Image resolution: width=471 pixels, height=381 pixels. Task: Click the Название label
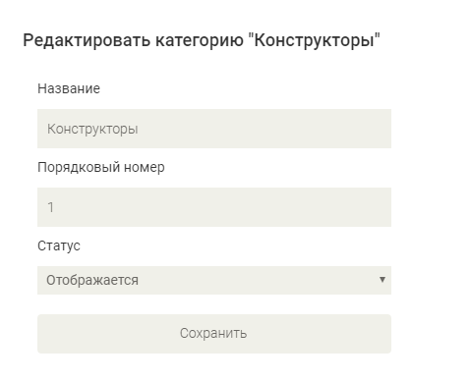click(x=69, y=88)
